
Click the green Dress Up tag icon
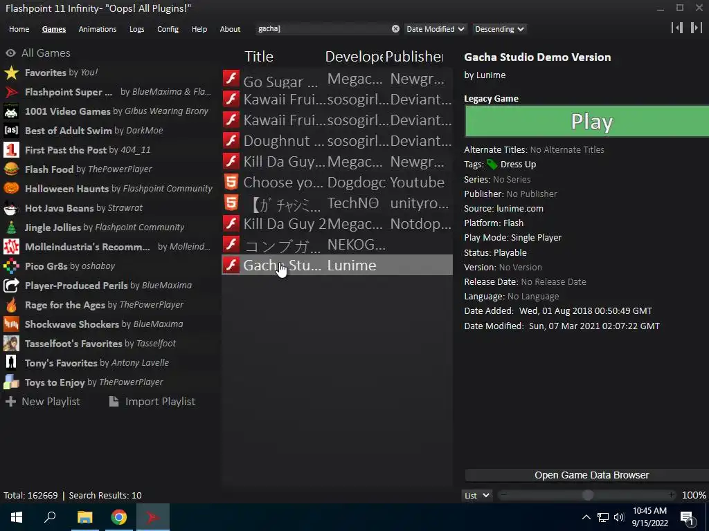point(492,165)
